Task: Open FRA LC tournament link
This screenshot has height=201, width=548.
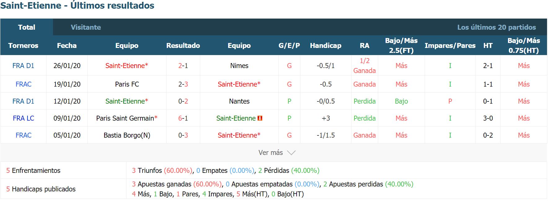Action: pyautogui.click(x=24, y=118)
